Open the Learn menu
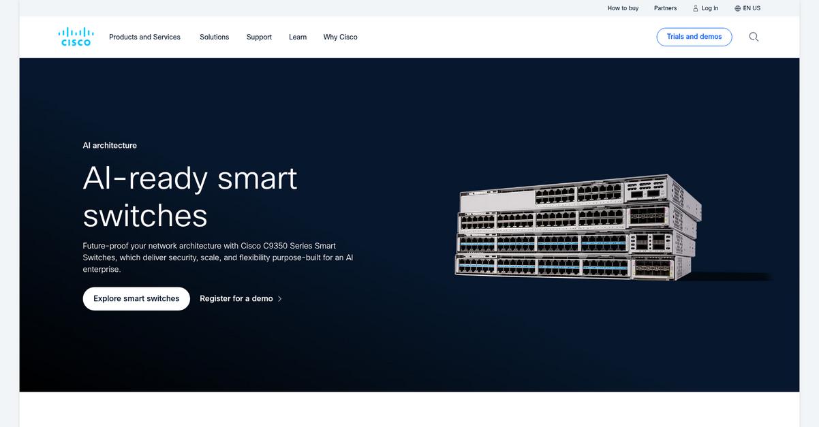819x427 pixels. coord(298,37)
